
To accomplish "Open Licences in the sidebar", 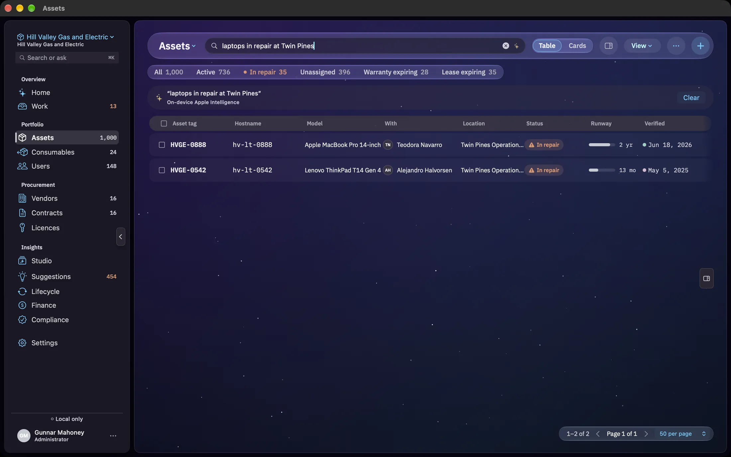I will 67,228.
